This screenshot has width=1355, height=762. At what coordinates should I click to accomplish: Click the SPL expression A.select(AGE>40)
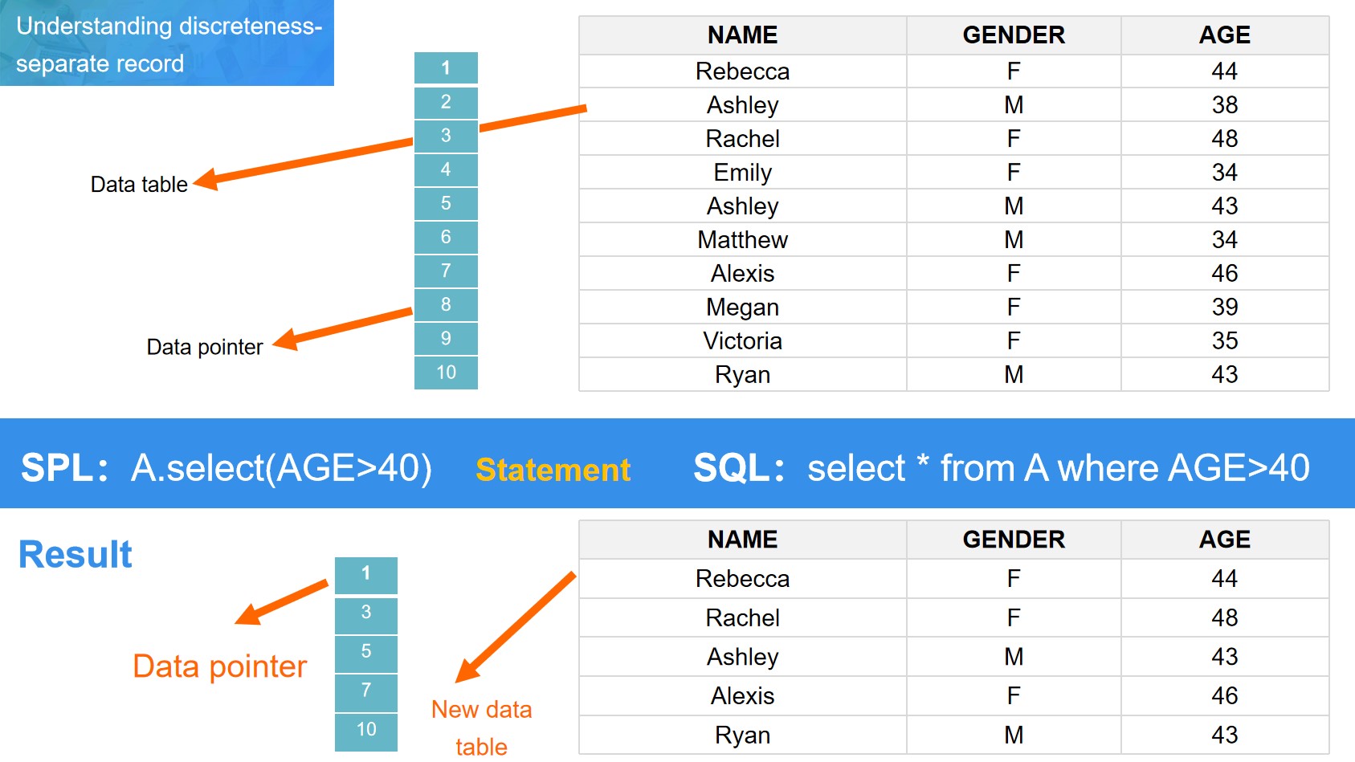click(281, 468)
